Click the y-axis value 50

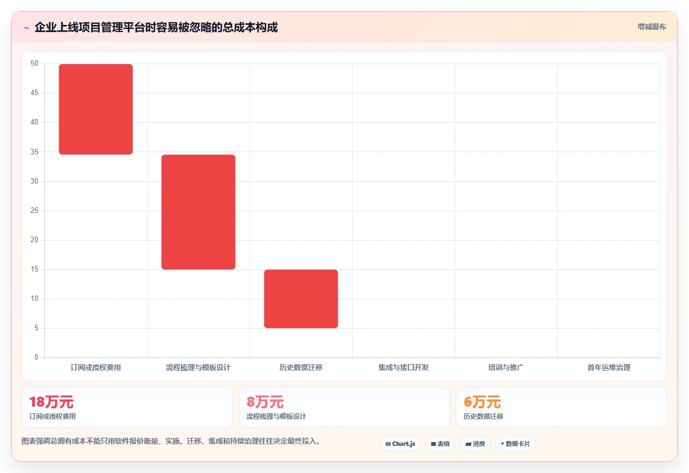coord(34,64)
